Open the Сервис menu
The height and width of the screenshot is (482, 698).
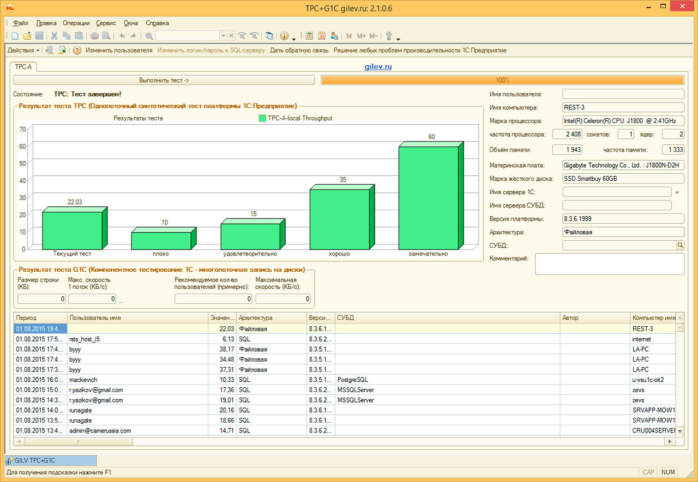[106, 23]
